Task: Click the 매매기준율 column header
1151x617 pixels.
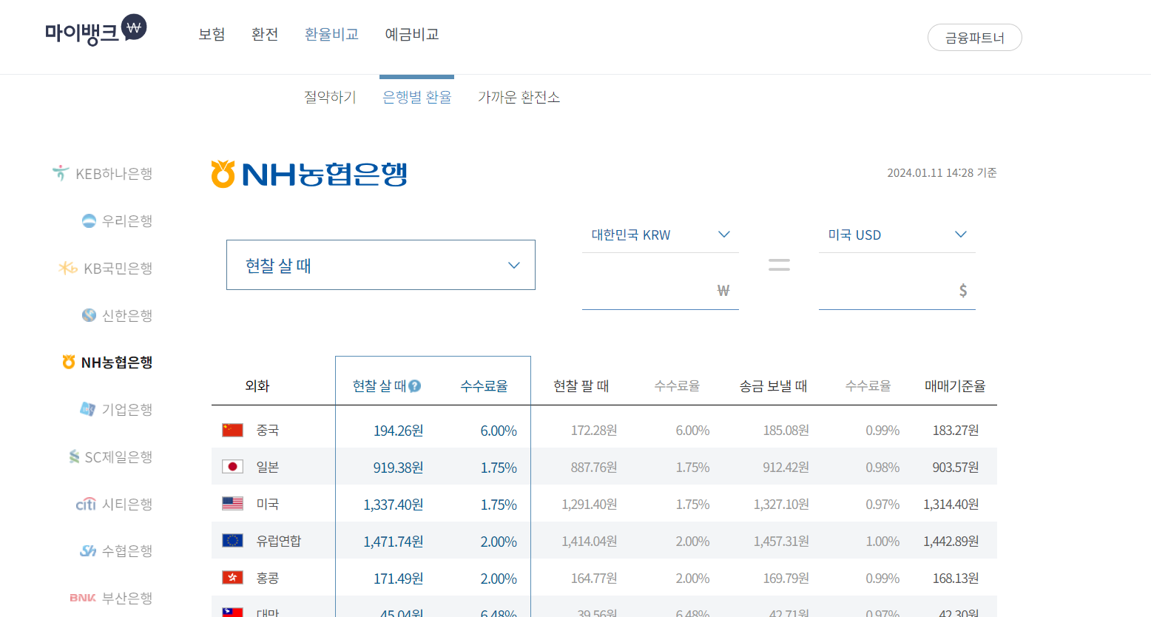Action: point(955,386)
